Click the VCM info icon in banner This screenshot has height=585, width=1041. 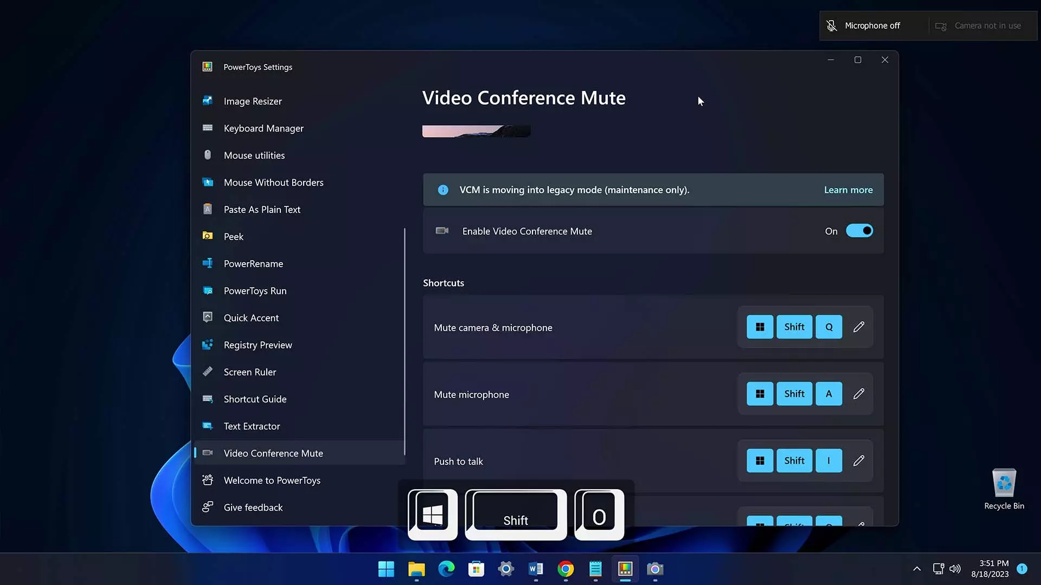(443, 190)
